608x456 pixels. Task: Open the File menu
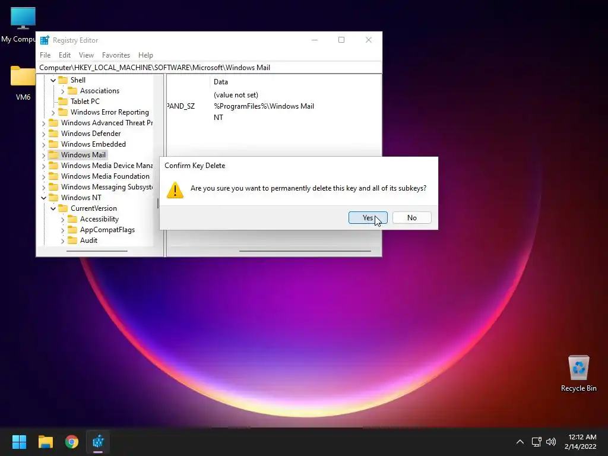coord(45,55)
